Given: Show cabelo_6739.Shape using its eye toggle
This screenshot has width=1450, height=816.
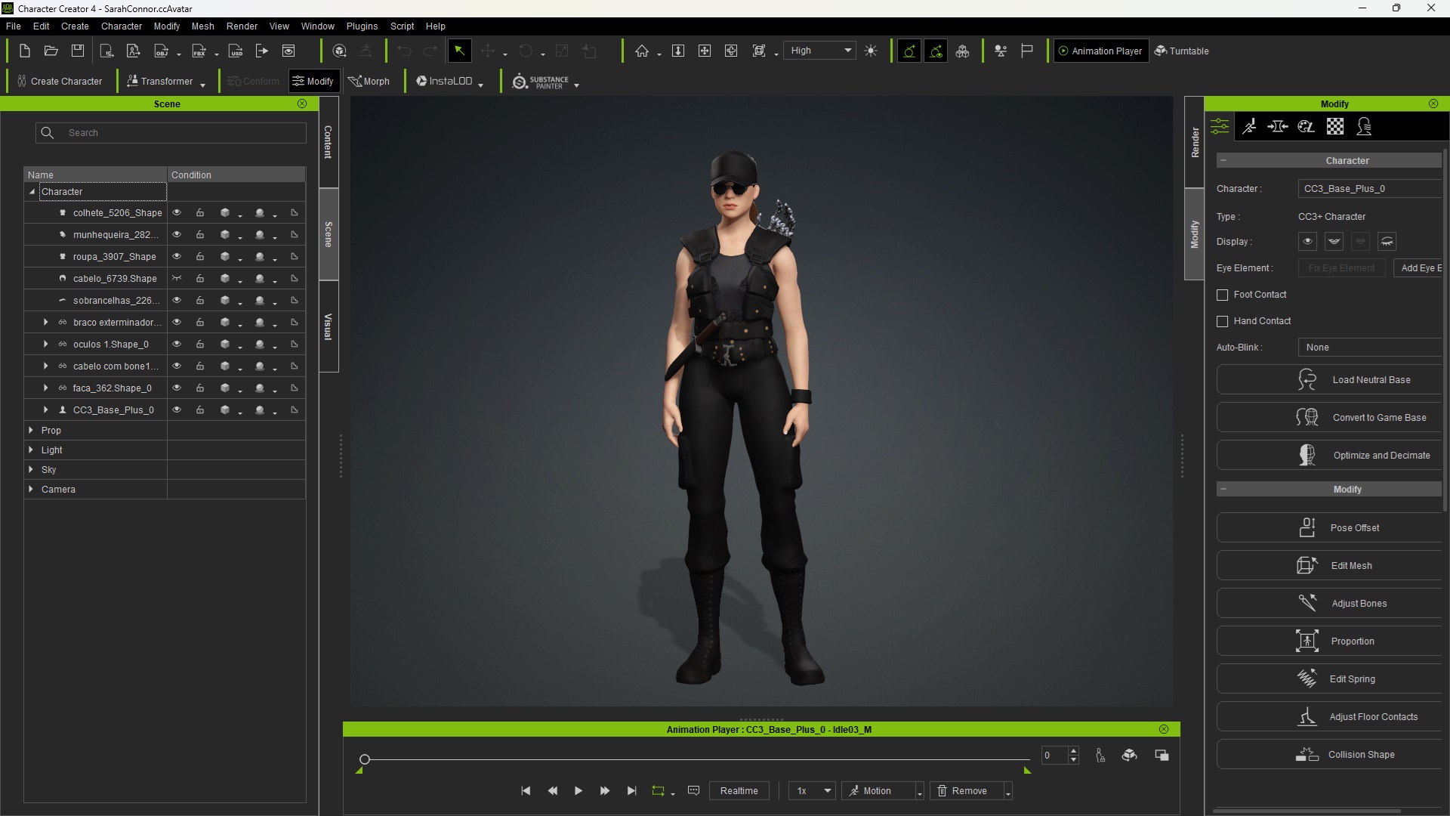Looking at the screenshot, I should (177, 279).
